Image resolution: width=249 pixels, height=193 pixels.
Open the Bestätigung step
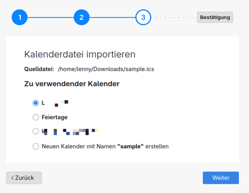pyautogui.click(x=215, y=17)
